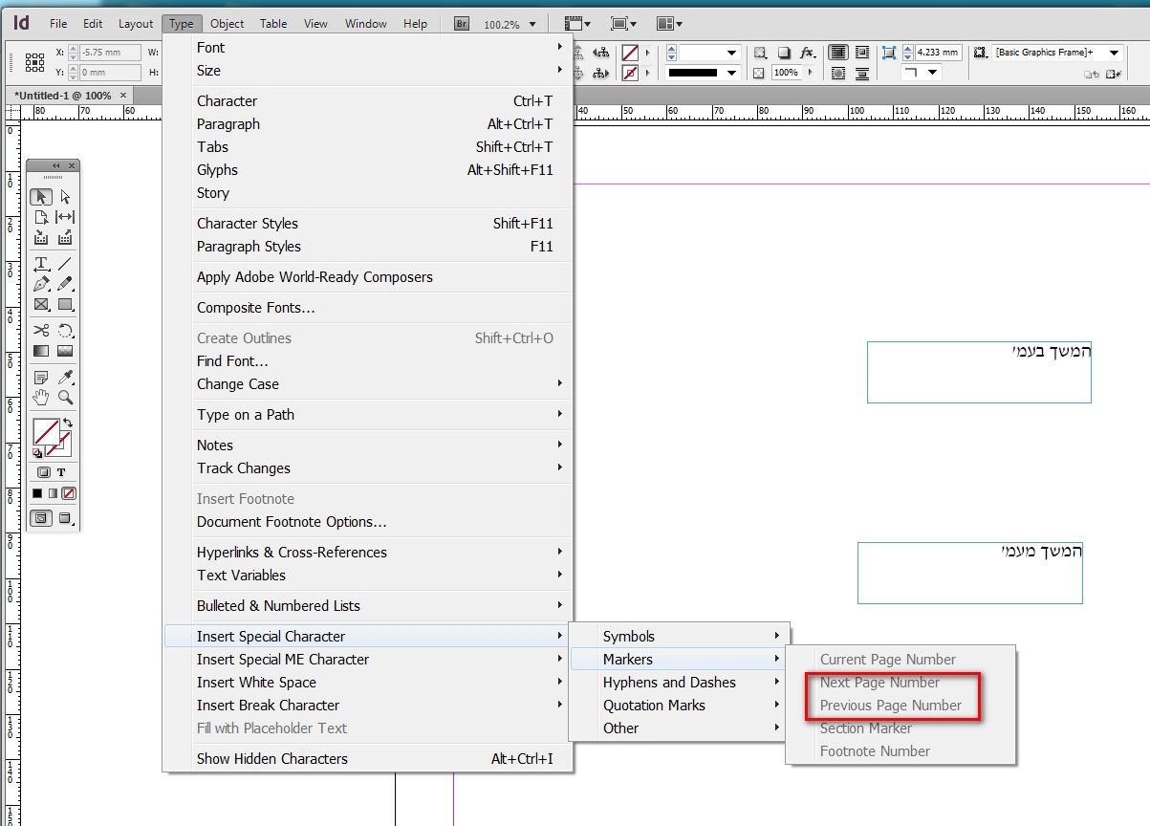
Task: Open the zoom level dropdown at 100.2%
Action: (x=533, y=24)
